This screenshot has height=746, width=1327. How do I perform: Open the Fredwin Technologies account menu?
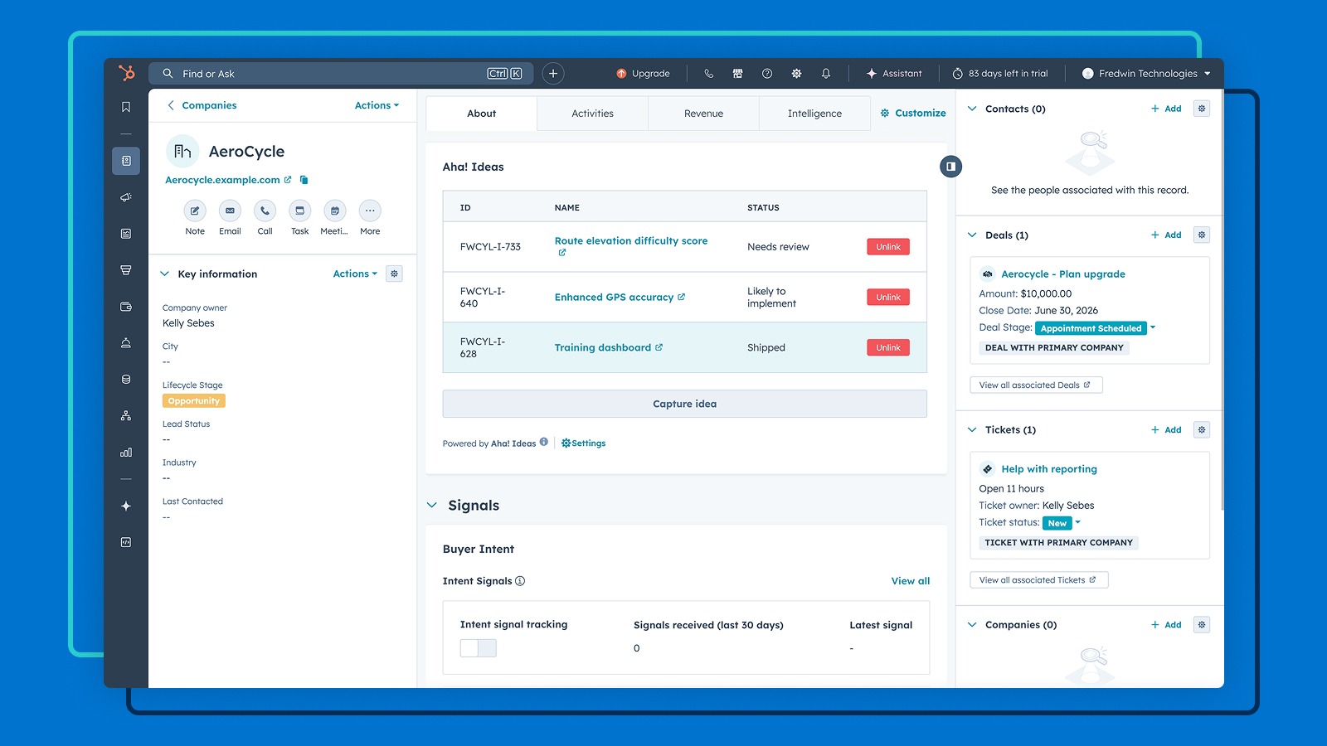click(x=1146, y=74)
